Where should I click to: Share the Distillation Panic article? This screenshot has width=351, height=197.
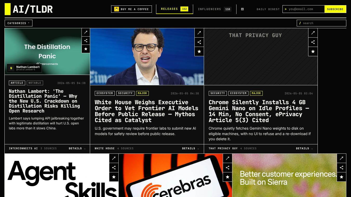coord(86,41)
